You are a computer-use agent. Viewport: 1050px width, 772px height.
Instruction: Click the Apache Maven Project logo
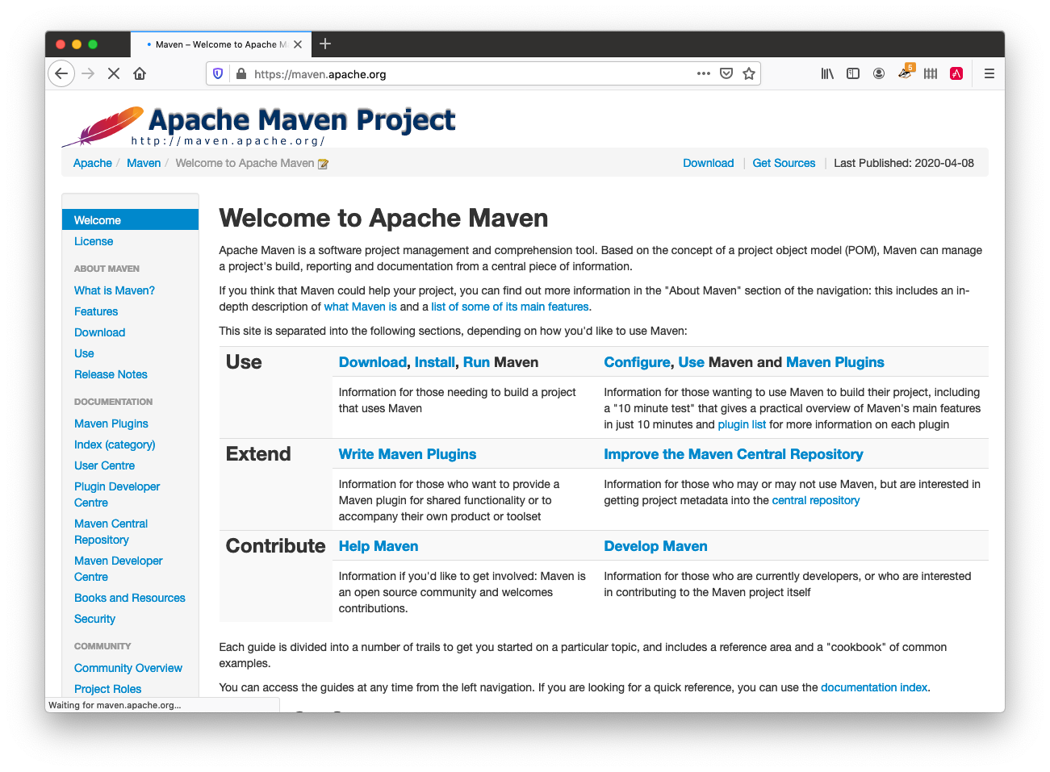click(x=259, y=126)
